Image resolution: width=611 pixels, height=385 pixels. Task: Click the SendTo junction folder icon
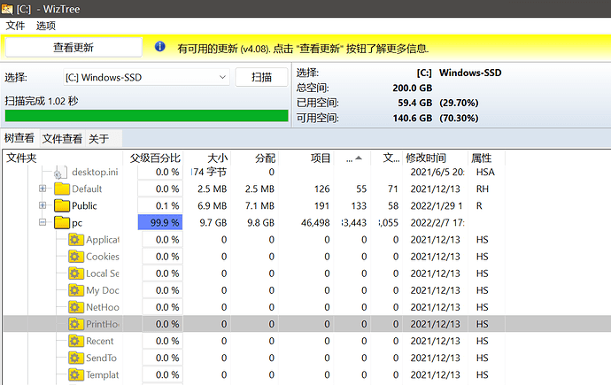76,358
